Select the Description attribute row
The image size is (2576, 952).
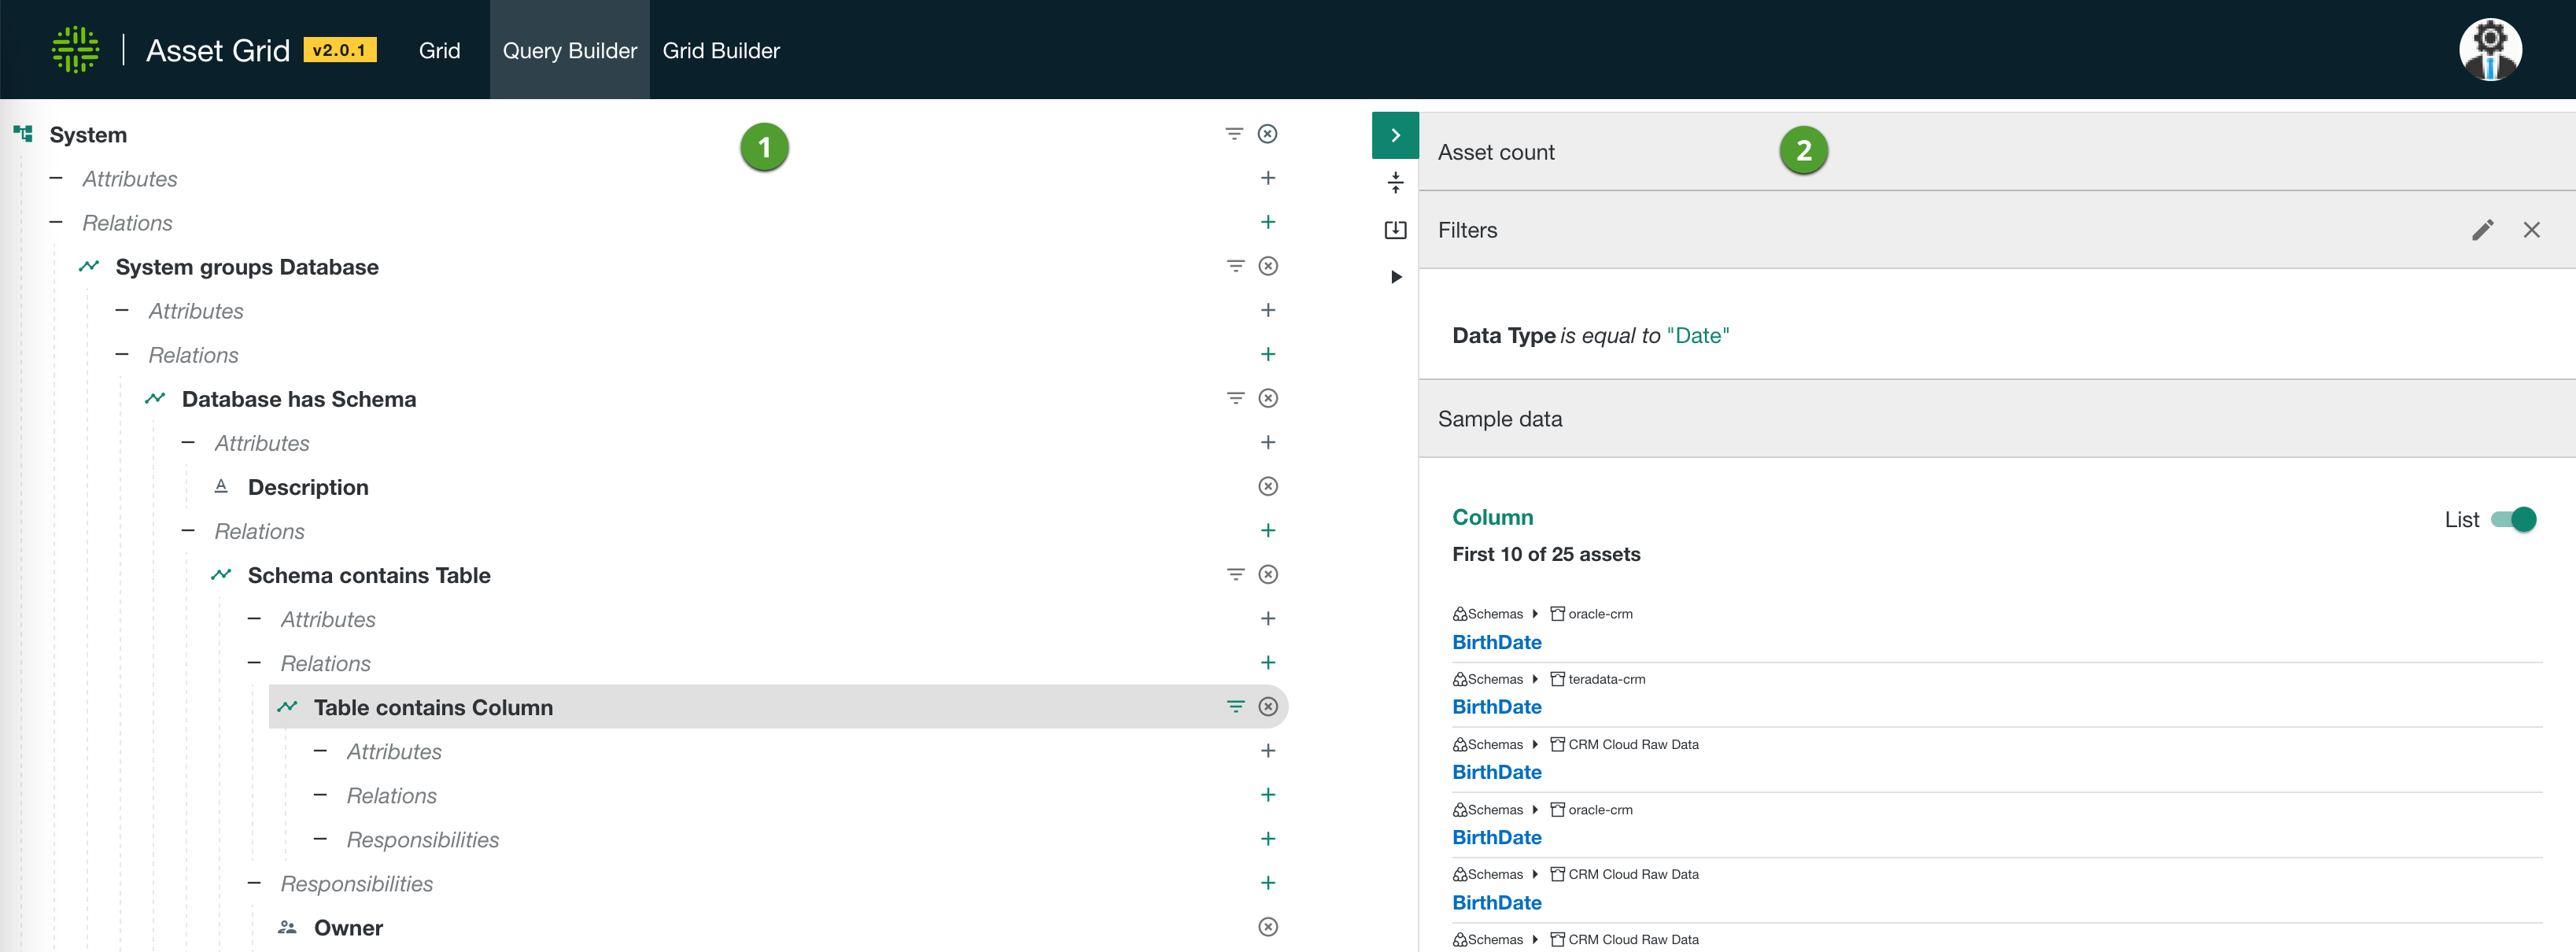(308, 487)
